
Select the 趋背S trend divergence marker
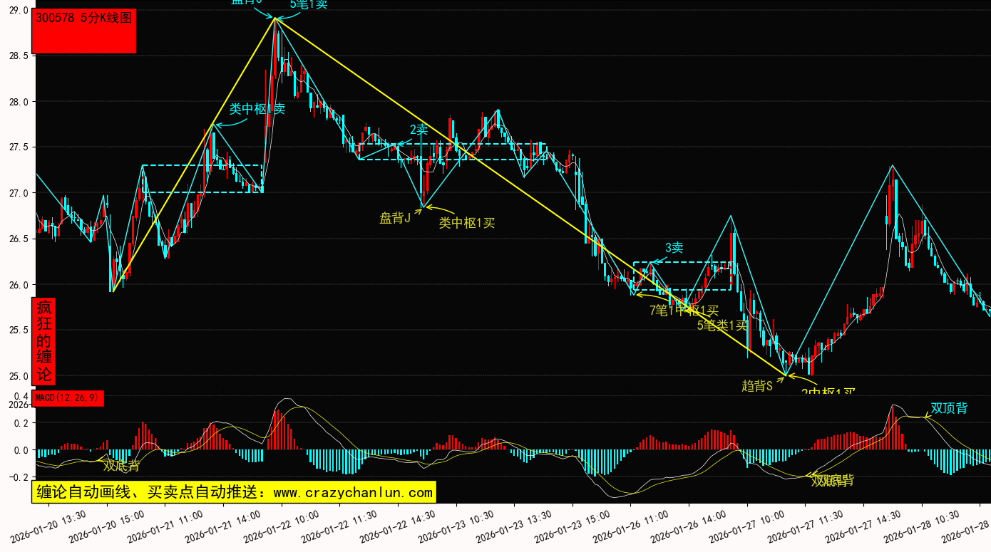(x=757, y=385)
